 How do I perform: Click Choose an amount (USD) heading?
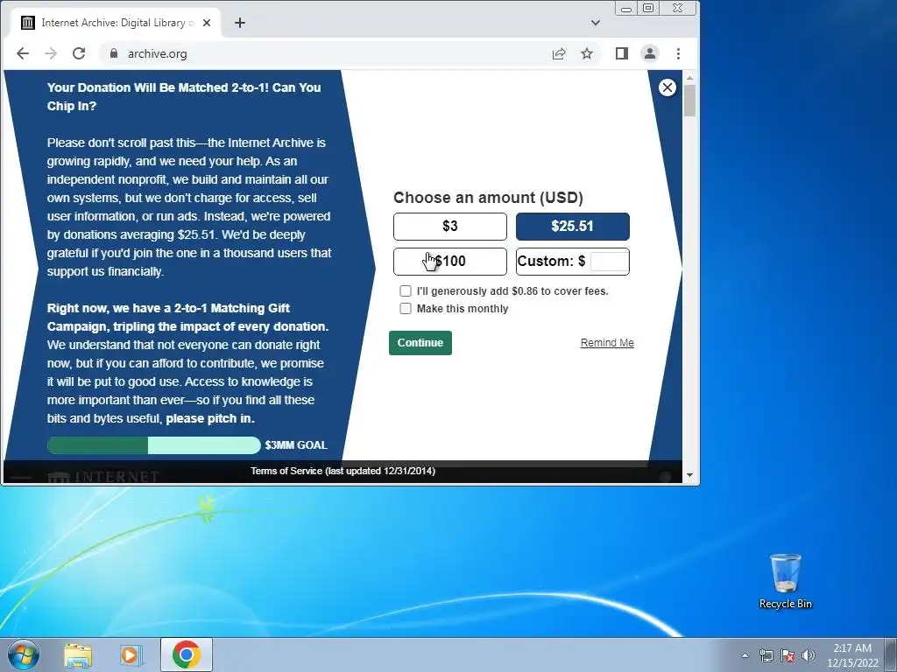[x=488, y=198]
